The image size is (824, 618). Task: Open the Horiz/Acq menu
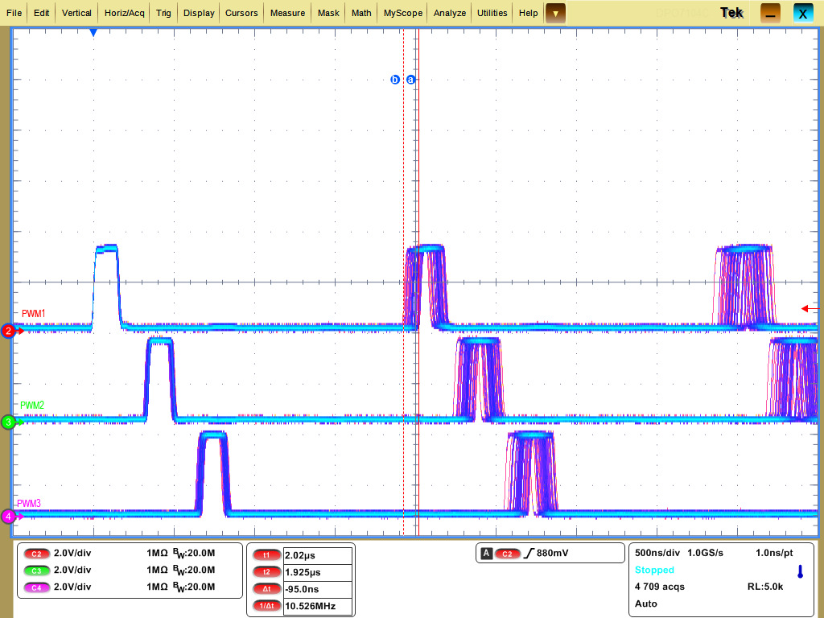124,13
